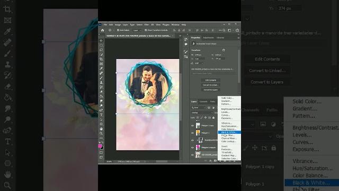Open rotation angle dropdown in Properties Transform
Viewport: 339px width, 191px height.
tap(200, 63)
